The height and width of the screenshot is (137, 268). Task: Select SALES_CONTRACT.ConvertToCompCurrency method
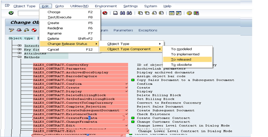click(x=80, y=103)
